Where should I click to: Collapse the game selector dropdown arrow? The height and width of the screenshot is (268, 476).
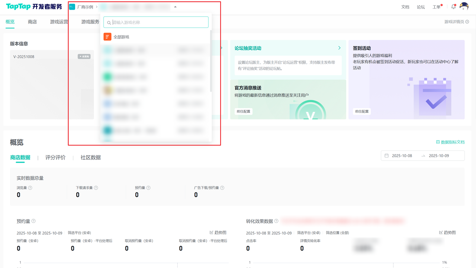[175, 7]
